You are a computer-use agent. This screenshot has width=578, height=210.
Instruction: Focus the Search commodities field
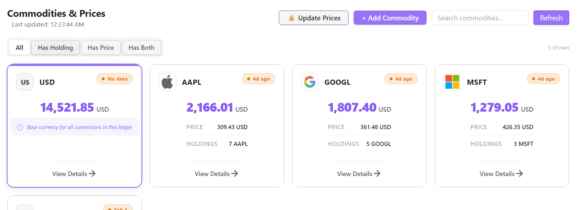pyautogui.click(x=480, y=18)
